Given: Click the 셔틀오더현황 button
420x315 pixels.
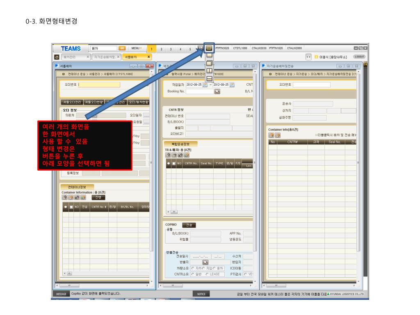Looking at the screenshot, I should 94,102.
